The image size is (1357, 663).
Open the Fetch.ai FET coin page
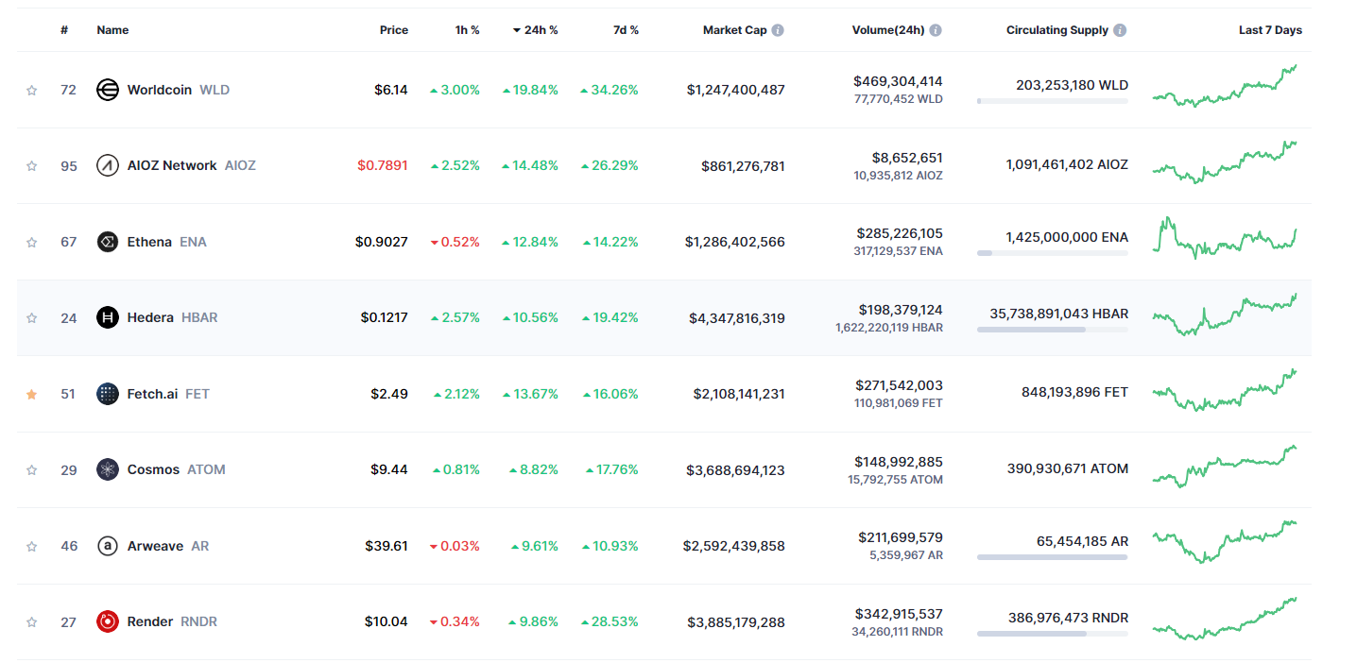[153, 394]
